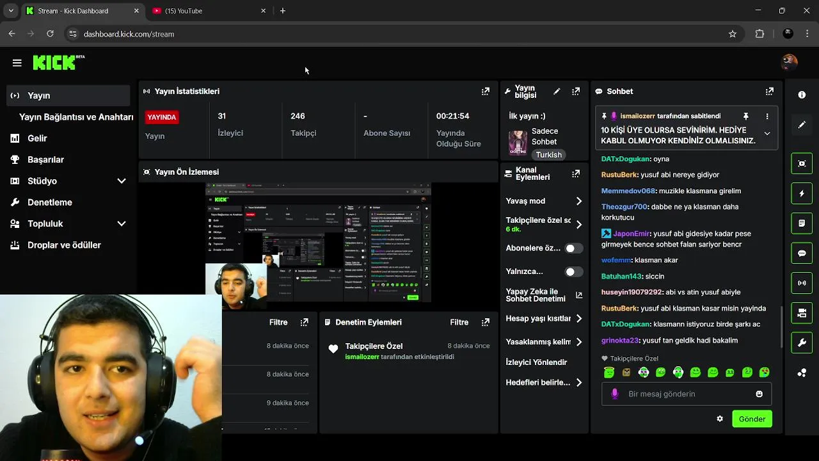
Task: Expand the Topluluk sidebar section
Action: pyautogui.click(x=122, y=224)
